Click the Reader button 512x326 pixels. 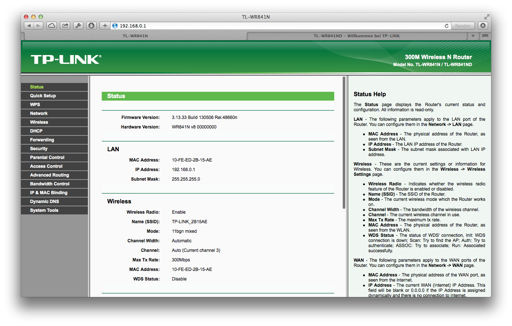click(x=463, y=26)
